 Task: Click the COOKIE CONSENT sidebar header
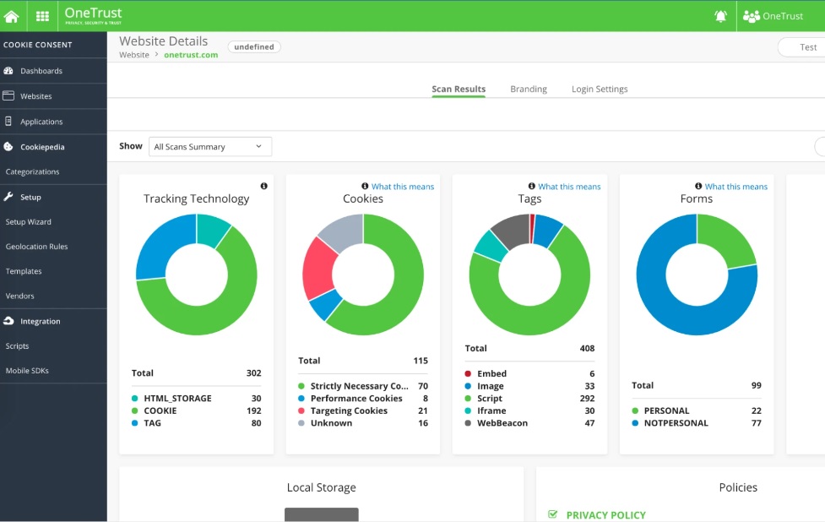38,45
